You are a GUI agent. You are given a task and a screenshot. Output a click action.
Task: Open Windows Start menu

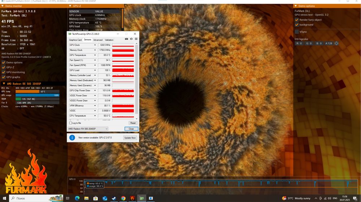(x=4, y=198)
